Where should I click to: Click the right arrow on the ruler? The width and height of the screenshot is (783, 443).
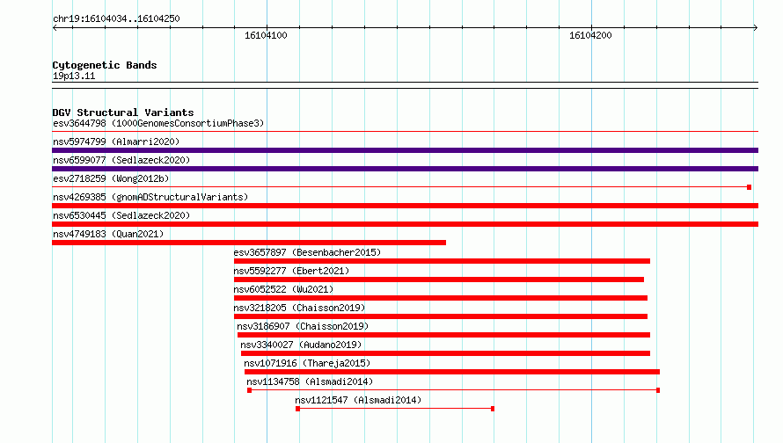pos(755,27)
